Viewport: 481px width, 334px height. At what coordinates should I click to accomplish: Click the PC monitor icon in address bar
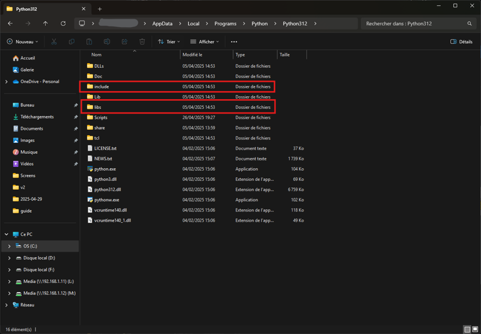[x=82, y=23]
